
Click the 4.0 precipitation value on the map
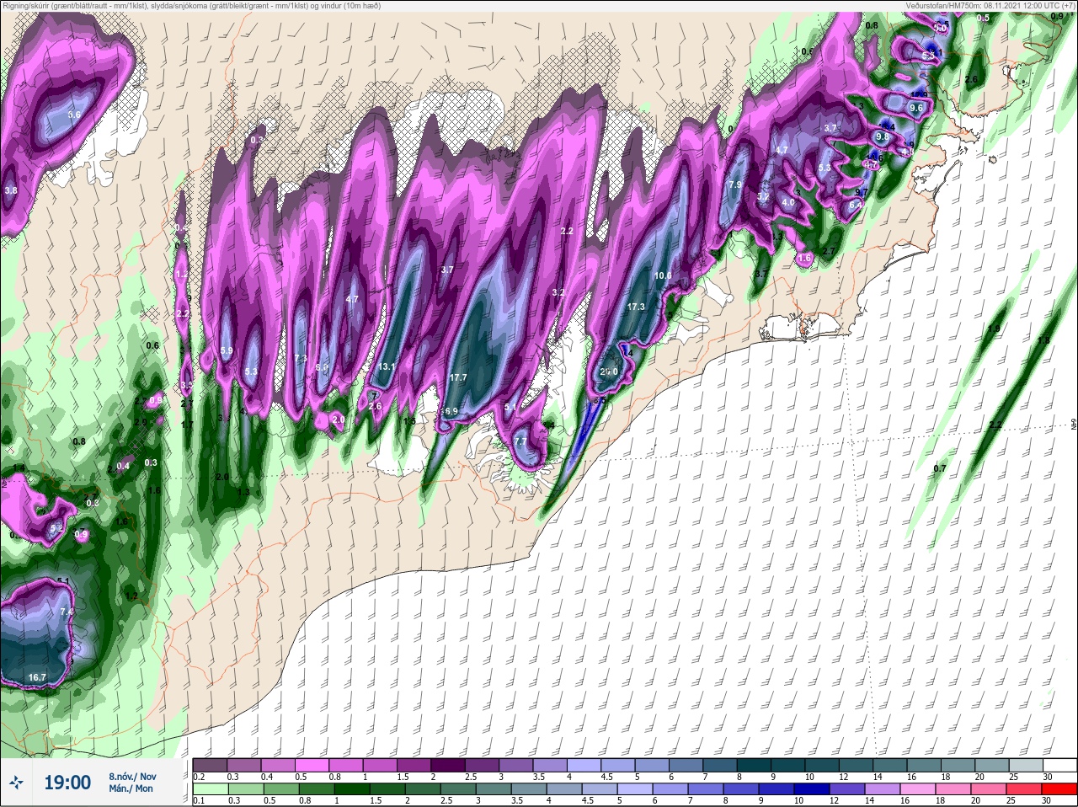click(x=788, y=202)
